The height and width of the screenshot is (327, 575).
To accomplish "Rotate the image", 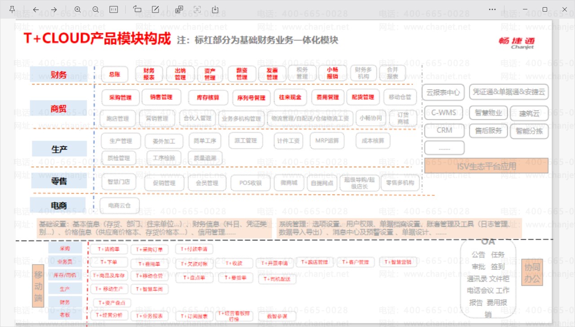I will (x=137, y=9).
